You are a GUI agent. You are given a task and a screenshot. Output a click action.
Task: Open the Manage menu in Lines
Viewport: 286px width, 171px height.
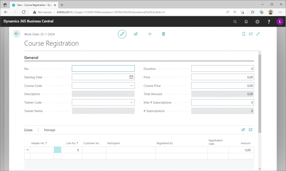pyautogui.click(x=50, y=130)
